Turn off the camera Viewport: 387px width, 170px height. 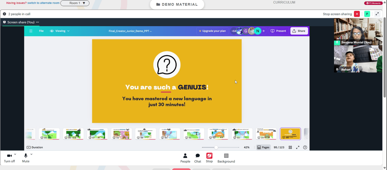(x=9, y=158)
